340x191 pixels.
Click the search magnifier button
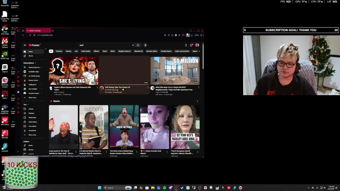138,45
